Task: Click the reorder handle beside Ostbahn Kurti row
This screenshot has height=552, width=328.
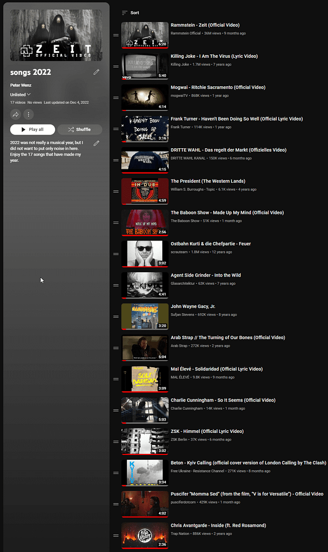Action: 116,254
